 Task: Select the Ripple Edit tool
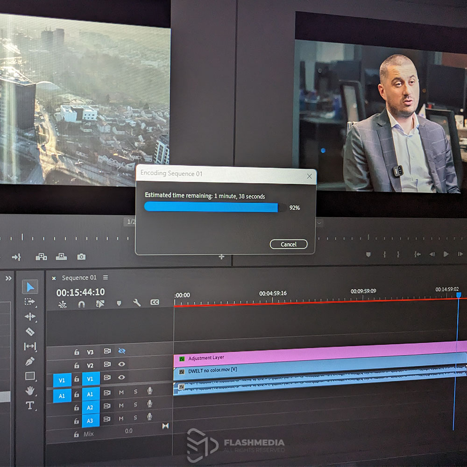(30, 316)
